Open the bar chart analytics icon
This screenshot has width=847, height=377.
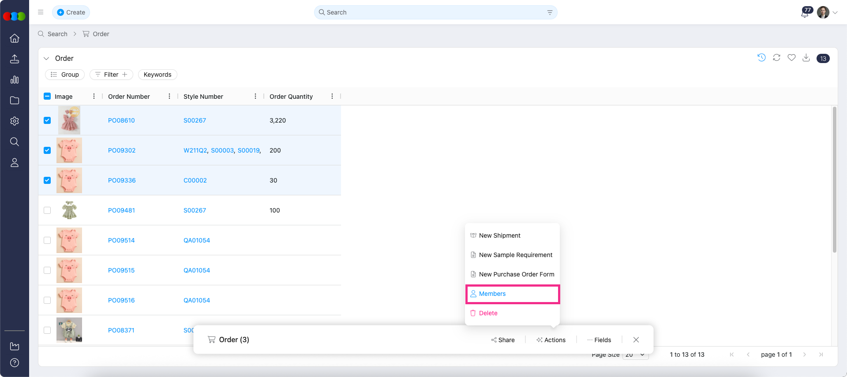15,80
